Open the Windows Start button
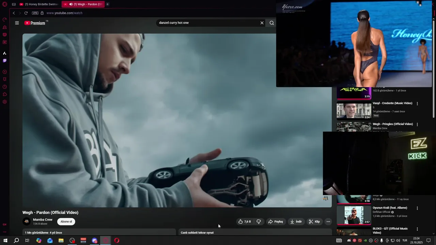Screen dimensions: 436x245 click(x=5, y=241)
